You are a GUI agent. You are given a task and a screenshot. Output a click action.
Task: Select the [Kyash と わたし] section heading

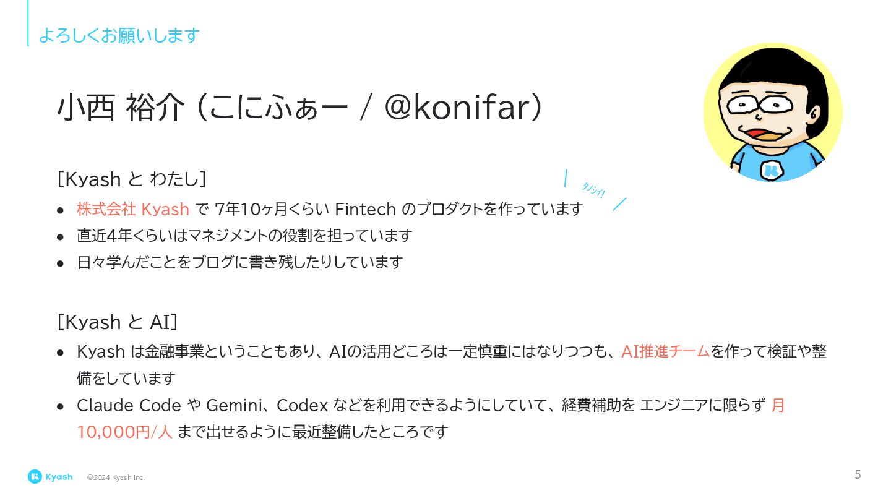131,179
